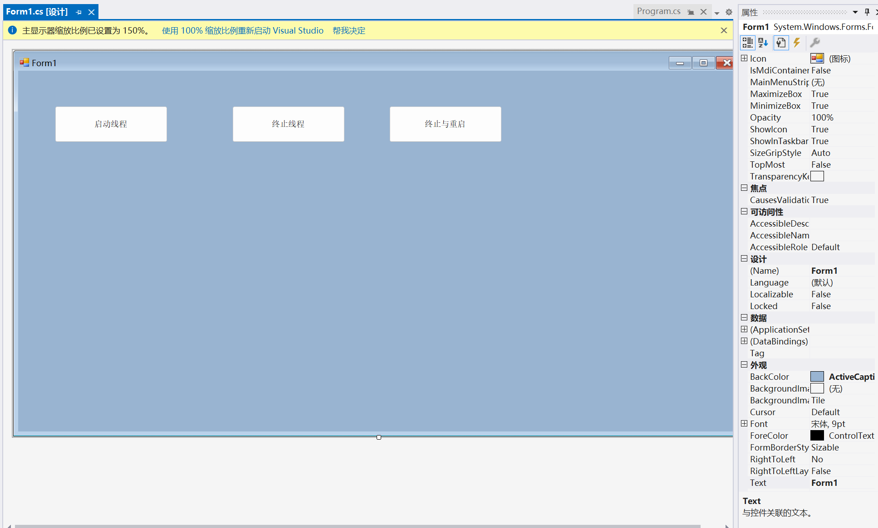Click the BackColor color swatch
This screenshot has height=528, width=878.
point(817,377)
